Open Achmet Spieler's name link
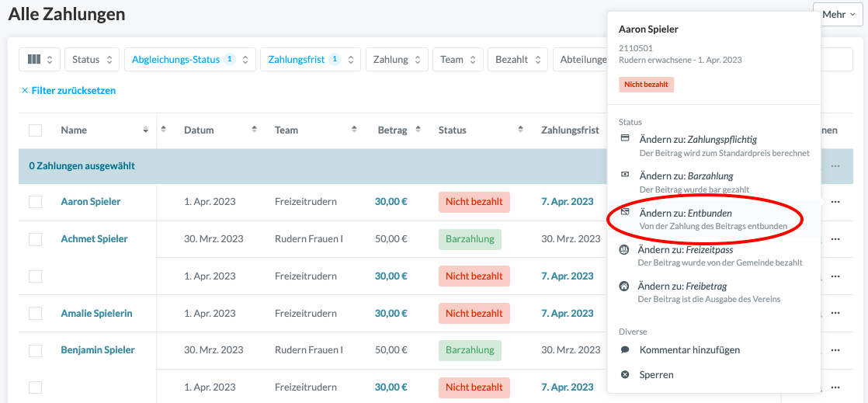Image resolution: width=868 pixels, height=403 pixels. [94, 239]
